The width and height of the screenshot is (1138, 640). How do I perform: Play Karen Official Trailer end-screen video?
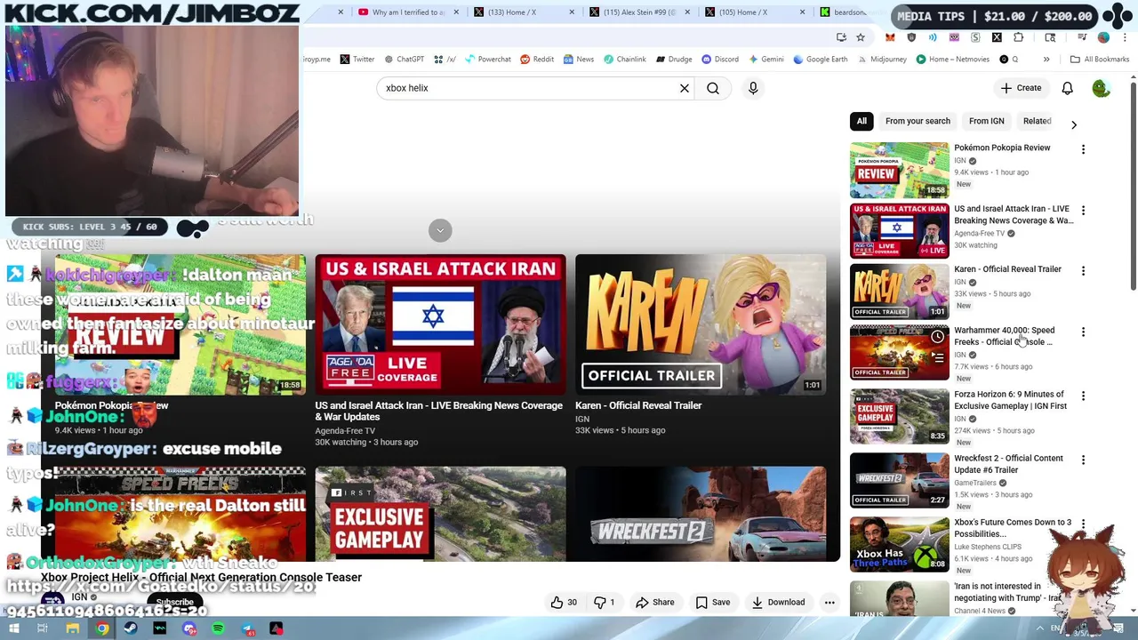[701, 325]
